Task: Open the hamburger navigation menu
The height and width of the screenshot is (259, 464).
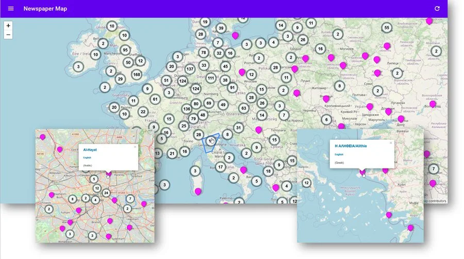Action: coord(11,9)
